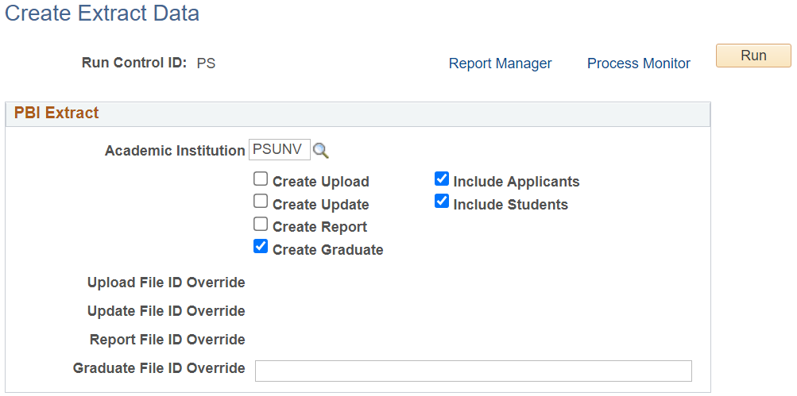Open the Report Manager link
The image size is (797, 396).
tap(500, 63)
